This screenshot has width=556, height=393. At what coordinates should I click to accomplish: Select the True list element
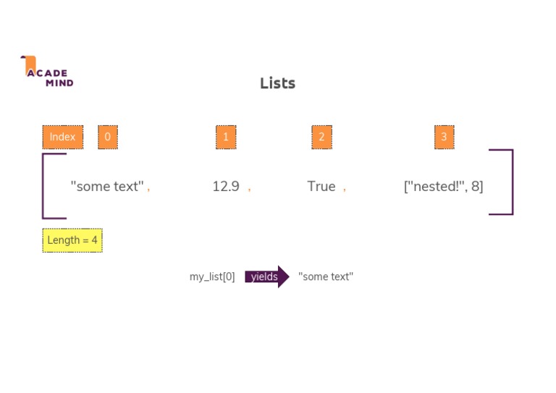pyautogui.click(x=321, y=186)
